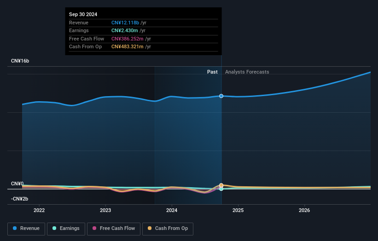The image size is (378, 241).
Task: Select the 2025 x-axis label
Action: (238, 210)
